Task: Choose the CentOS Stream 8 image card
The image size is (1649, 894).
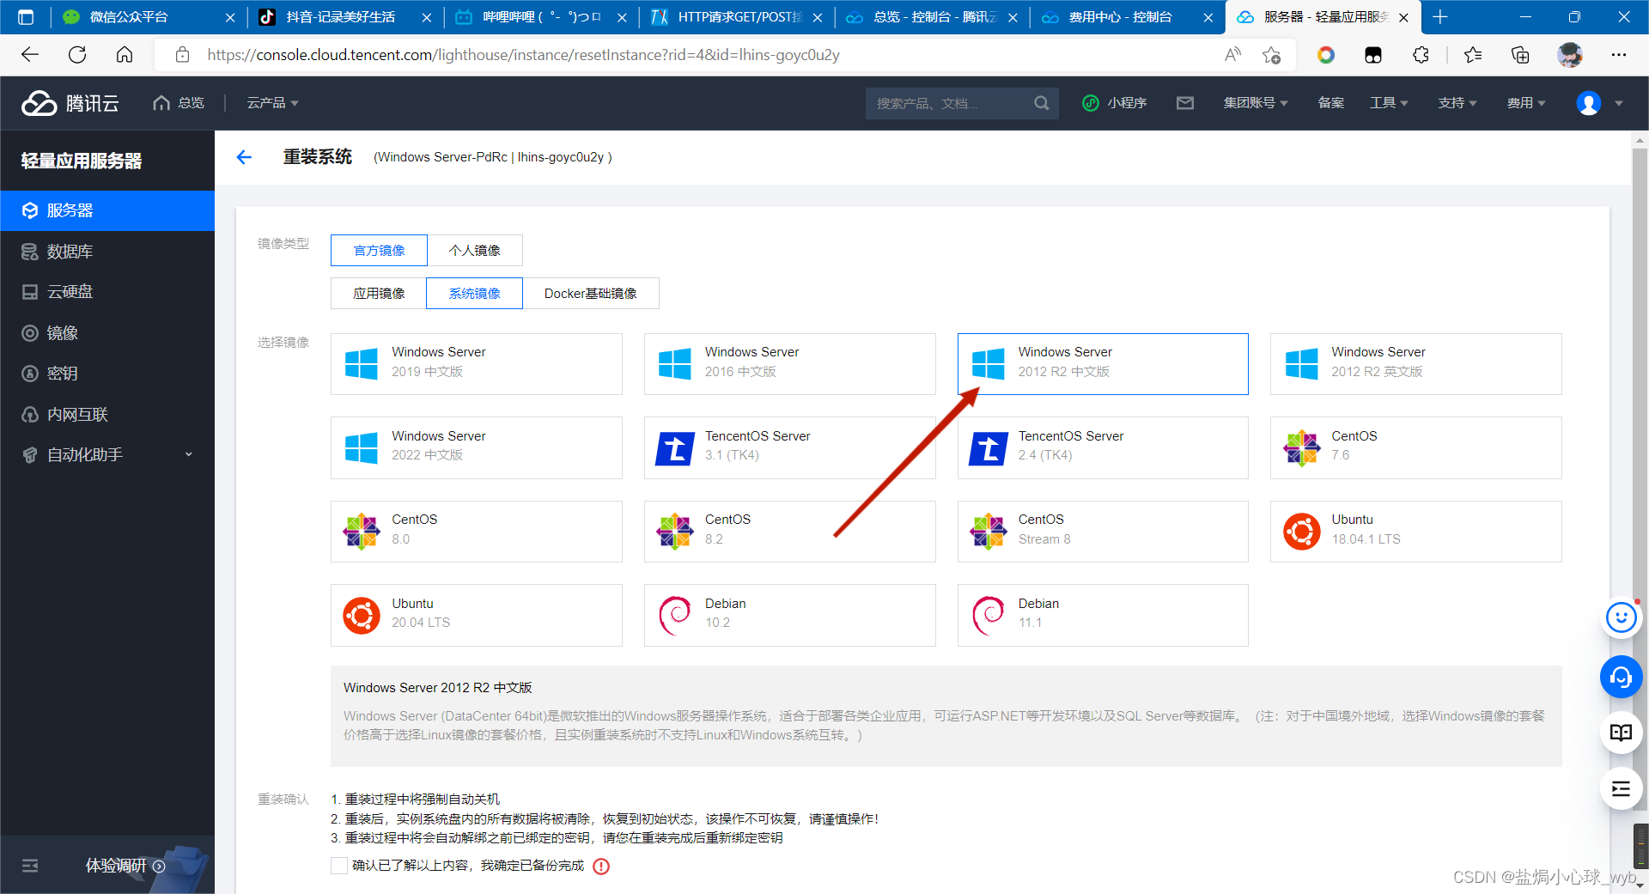Action: pyautogui.click(x=1103, y=532)
